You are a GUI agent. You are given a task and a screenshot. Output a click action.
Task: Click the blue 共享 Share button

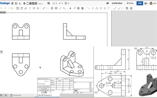pyautogui.click(x=140, y=3)
